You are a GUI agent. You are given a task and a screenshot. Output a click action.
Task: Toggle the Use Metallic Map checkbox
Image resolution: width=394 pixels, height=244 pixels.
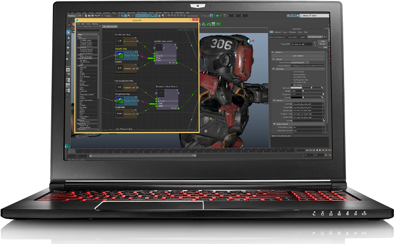292,77
